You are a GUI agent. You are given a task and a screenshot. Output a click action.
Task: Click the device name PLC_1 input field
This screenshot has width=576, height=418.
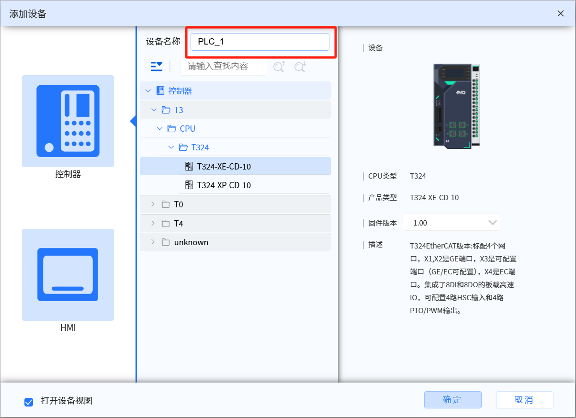point(260,42)
